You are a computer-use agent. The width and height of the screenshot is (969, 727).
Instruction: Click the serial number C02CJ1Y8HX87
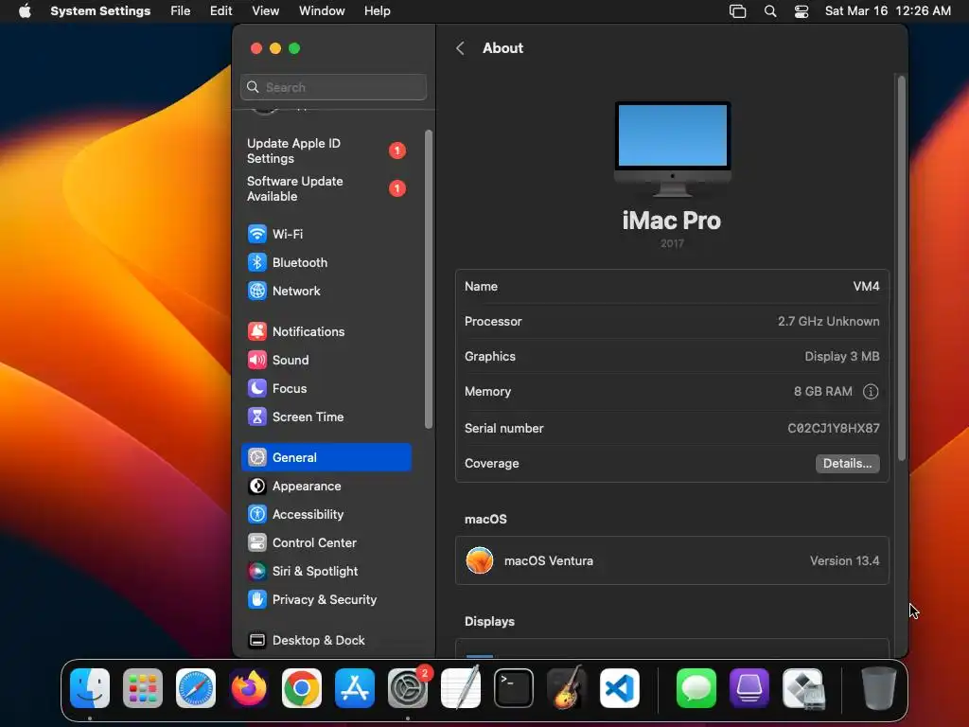[833, 429]
